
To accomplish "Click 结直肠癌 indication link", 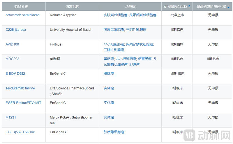I will tap(145, 59).
